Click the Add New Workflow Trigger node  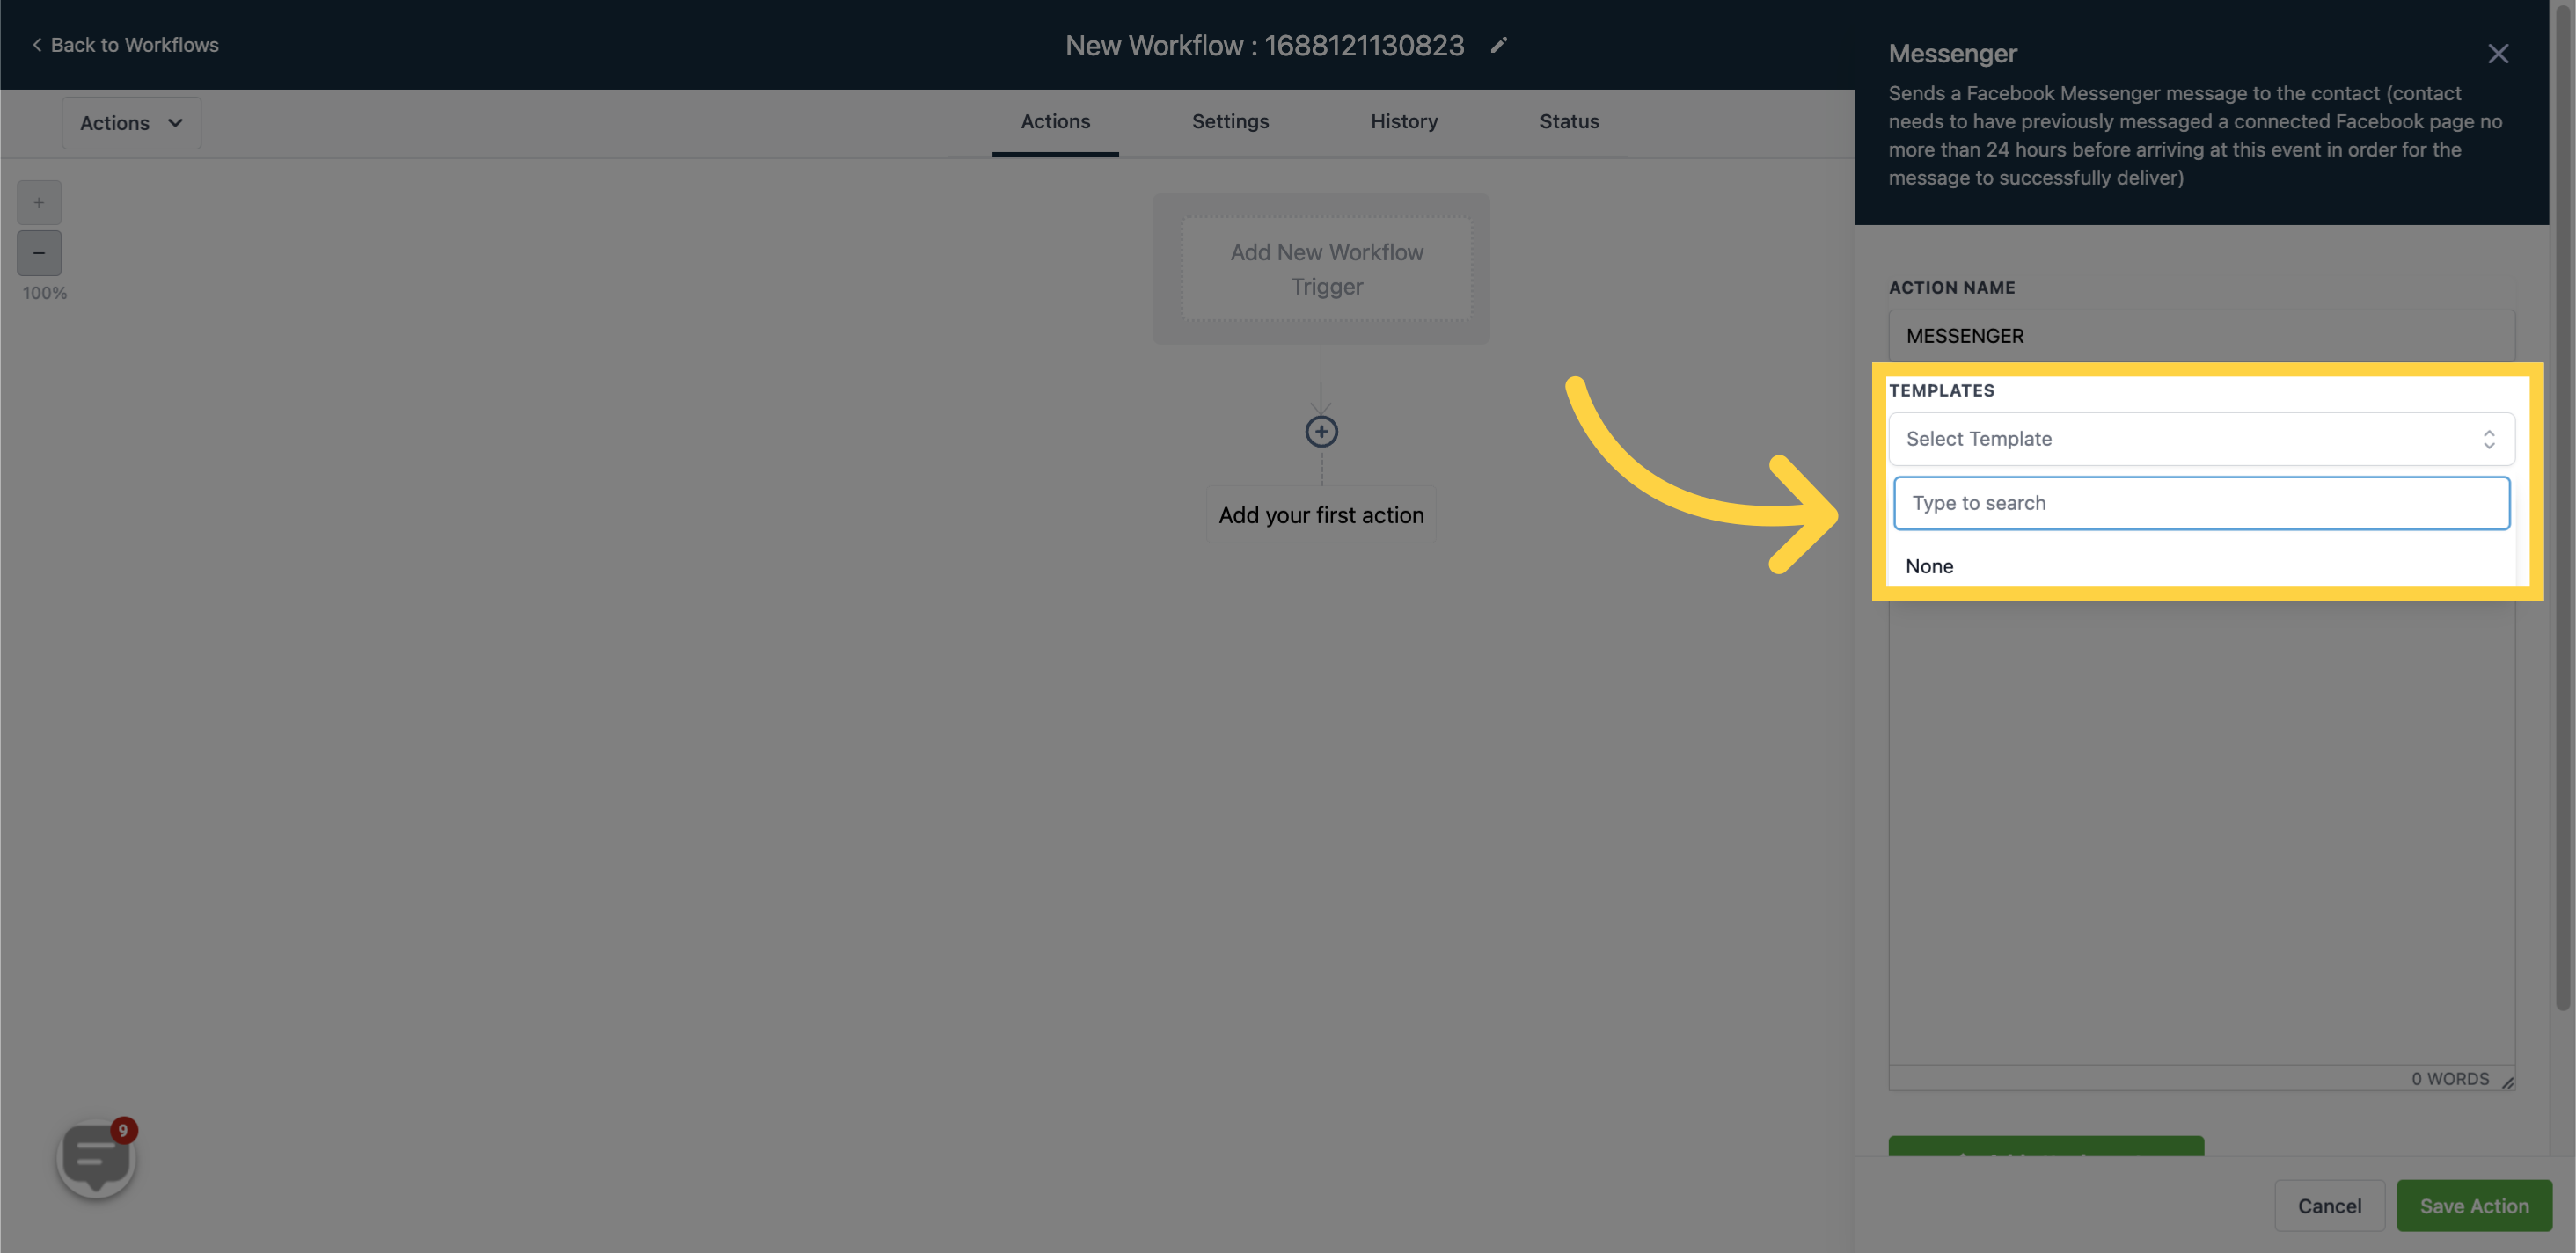click(1326, 267)
